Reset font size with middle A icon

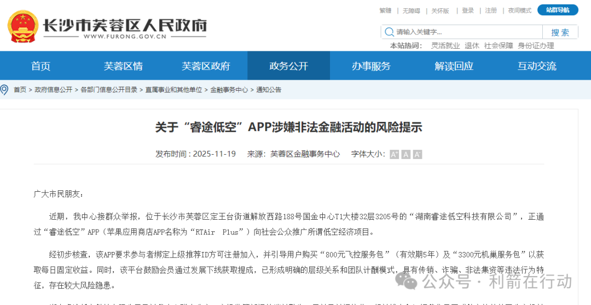[405, 155]
